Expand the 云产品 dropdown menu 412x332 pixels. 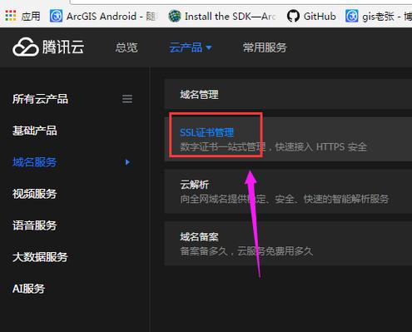coord(191,47)
